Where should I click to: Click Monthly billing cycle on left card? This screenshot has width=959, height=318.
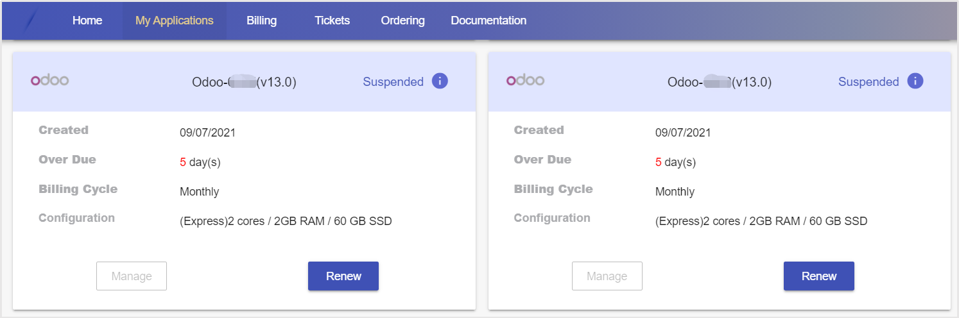(x=200, y=192)
